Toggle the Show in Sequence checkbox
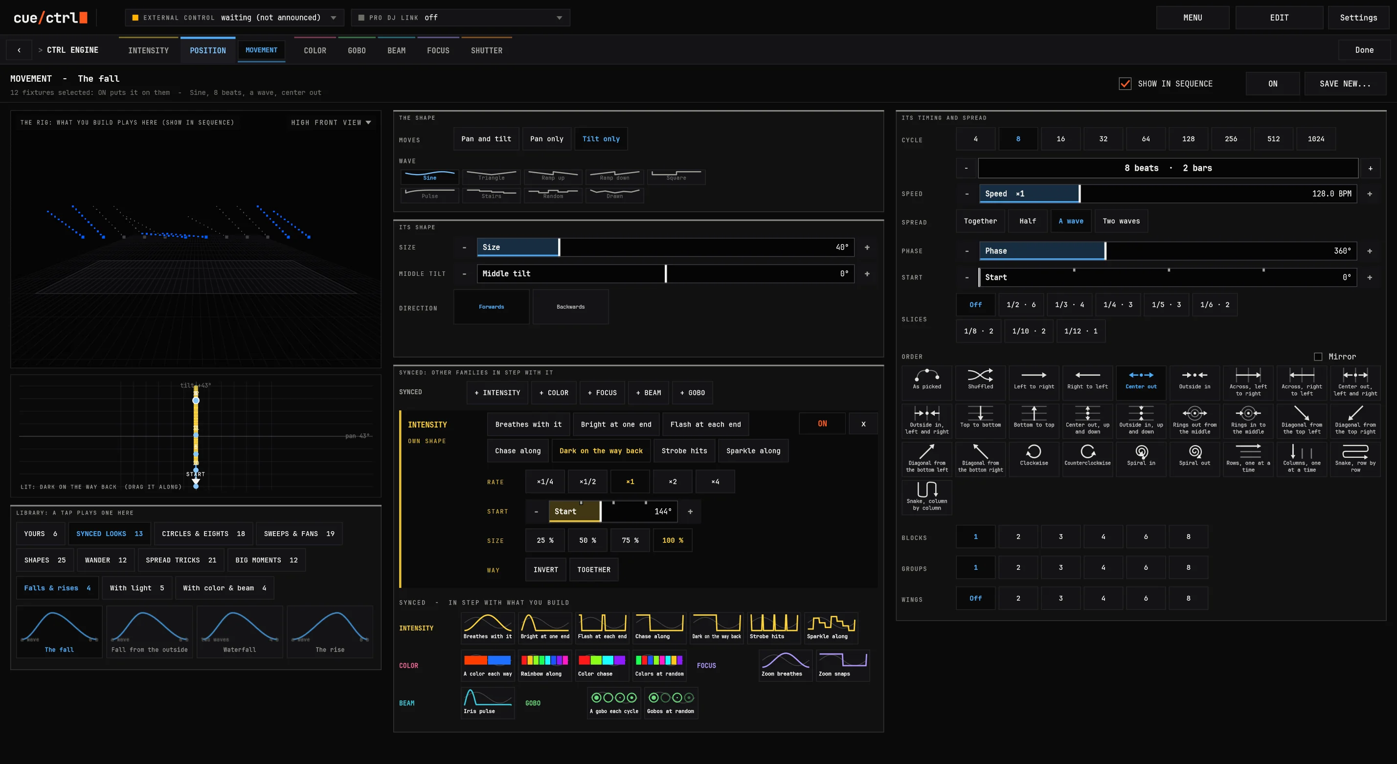 point(1125,84)
